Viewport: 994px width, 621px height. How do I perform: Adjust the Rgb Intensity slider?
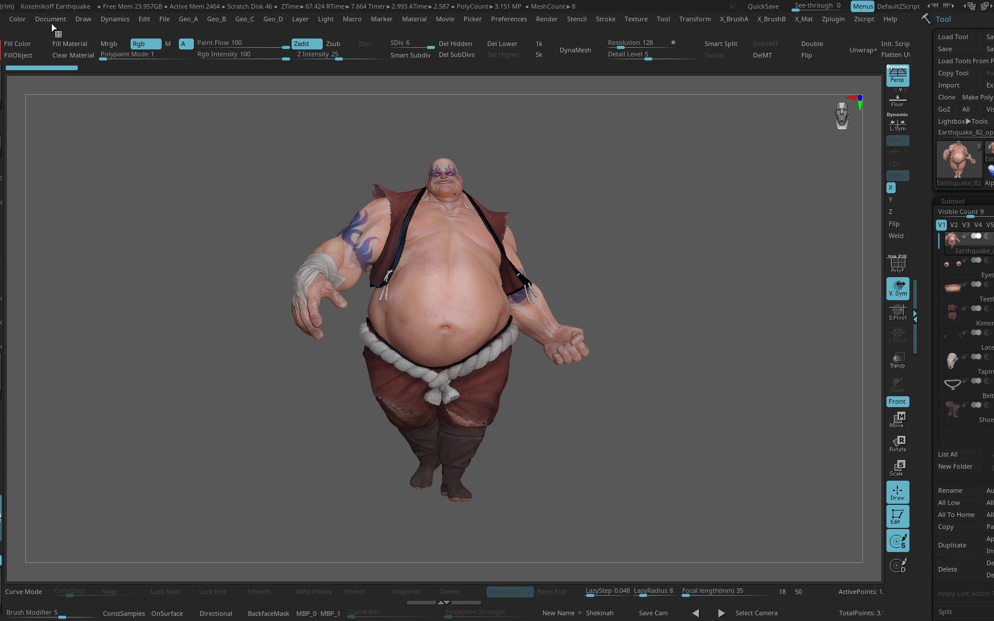243,55
